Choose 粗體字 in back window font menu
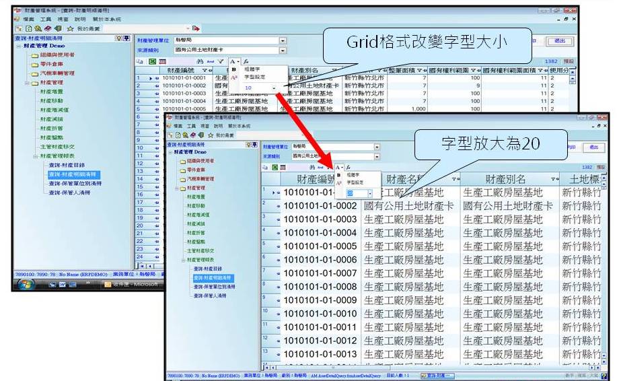This screenshot has width=617, height=381. tap(248, 69)
